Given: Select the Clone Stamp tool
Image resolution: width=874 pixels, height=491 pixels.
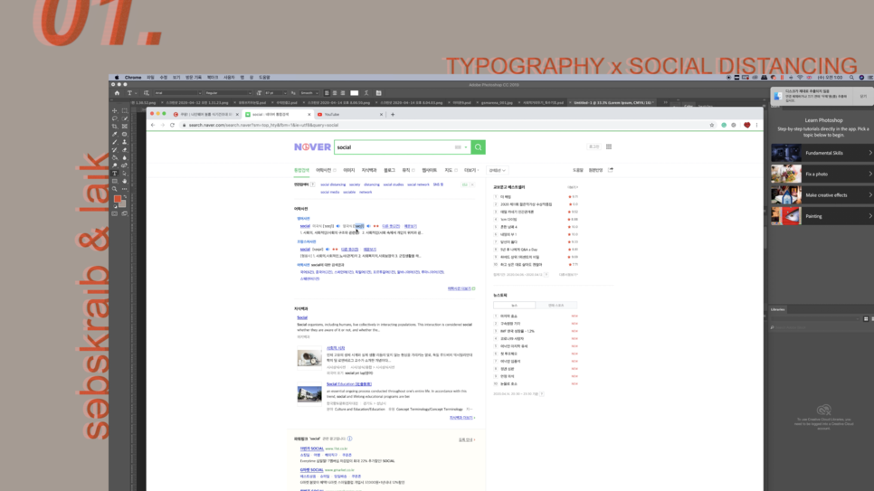Looking at the screenshot, I should pos(124,142).
